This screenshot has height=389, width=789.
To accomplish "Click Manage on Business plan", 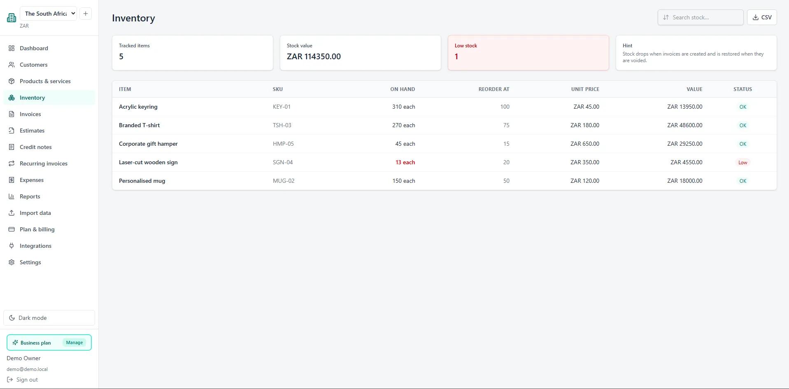I will point(74,342).
